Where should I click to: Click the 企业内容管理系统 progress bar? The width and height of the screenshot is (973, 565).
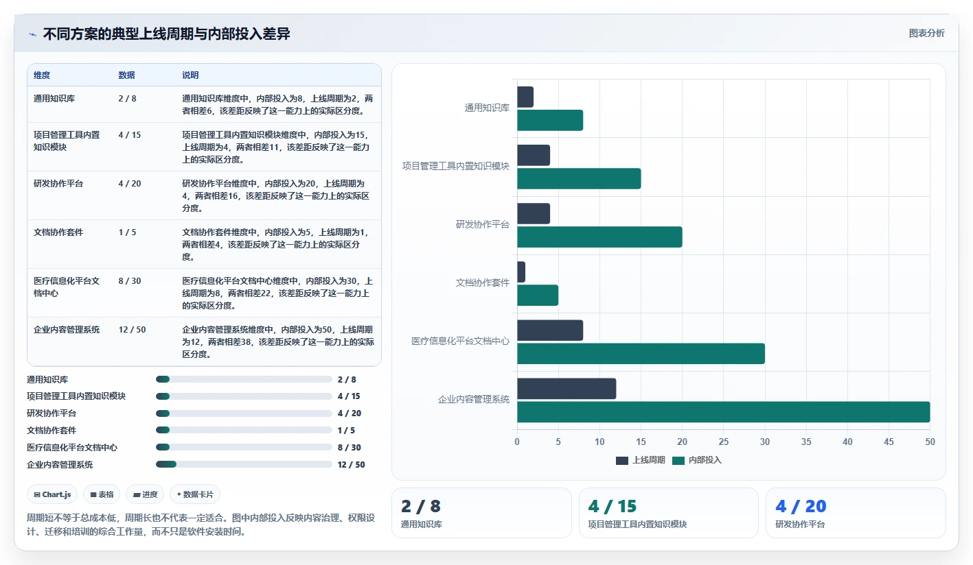[x=244, y=464]
